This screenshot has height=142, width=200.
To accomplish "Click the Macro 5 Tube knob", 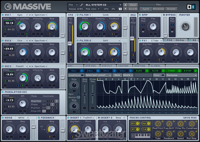I will point(158,134).
